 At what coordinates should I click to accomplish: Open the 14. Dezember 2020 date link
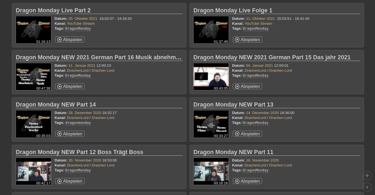pos(262,113)
